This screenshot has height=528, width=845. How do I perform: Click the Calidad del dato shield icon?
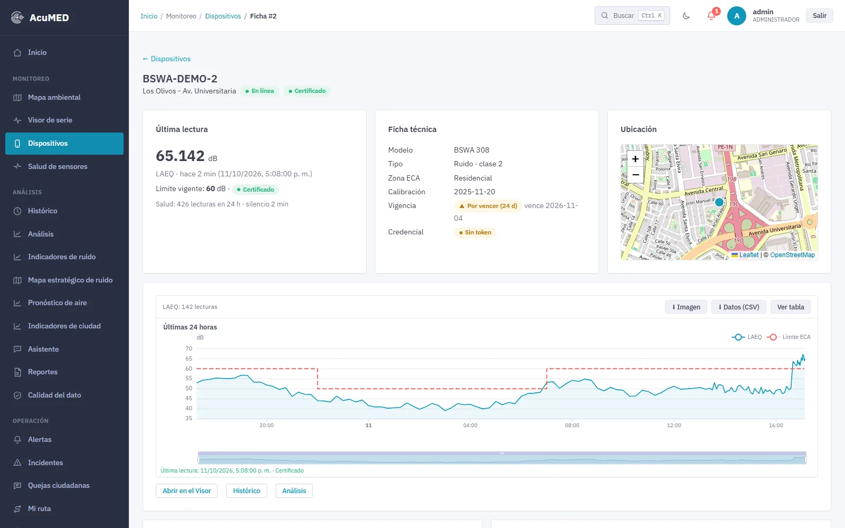click(x=17, y=395)
